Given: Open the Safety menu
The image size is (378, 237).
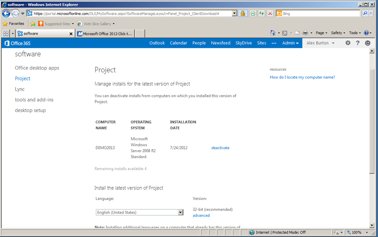Looking at the screenshot, I should pyautogui.click(x=338, y=33).
